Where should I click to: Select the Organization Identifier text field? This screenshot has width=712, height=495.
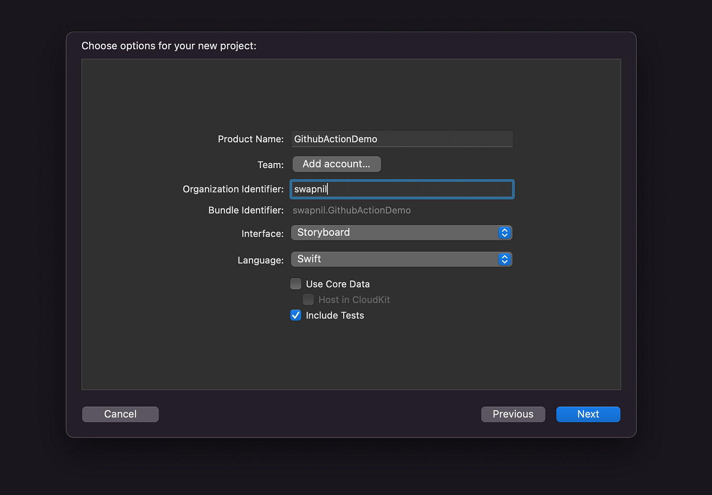click(x=402, y=189)
